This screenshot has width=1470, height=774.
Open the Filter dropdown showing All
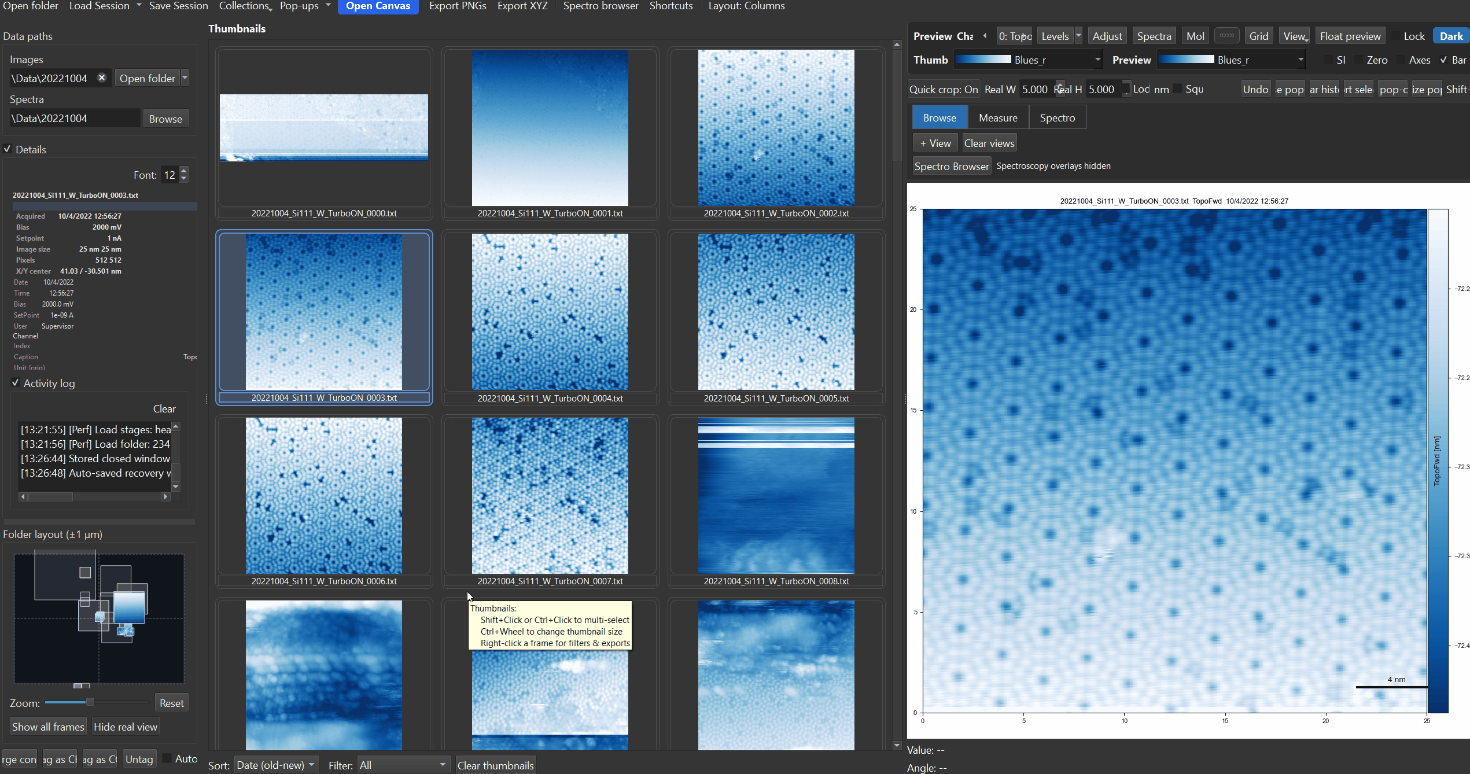403,764
